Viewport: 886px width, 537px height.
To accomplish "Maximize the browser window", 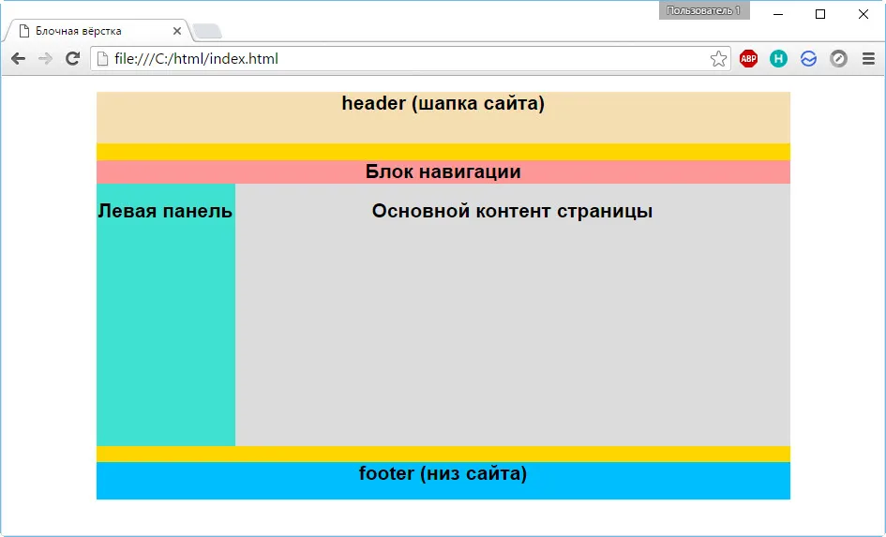I will point(820,14).
